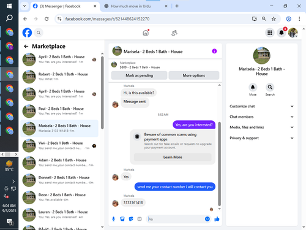Click browser reload button
Image resolution: width=306 pixels, height=230 pixels.
tap(47, 19)
